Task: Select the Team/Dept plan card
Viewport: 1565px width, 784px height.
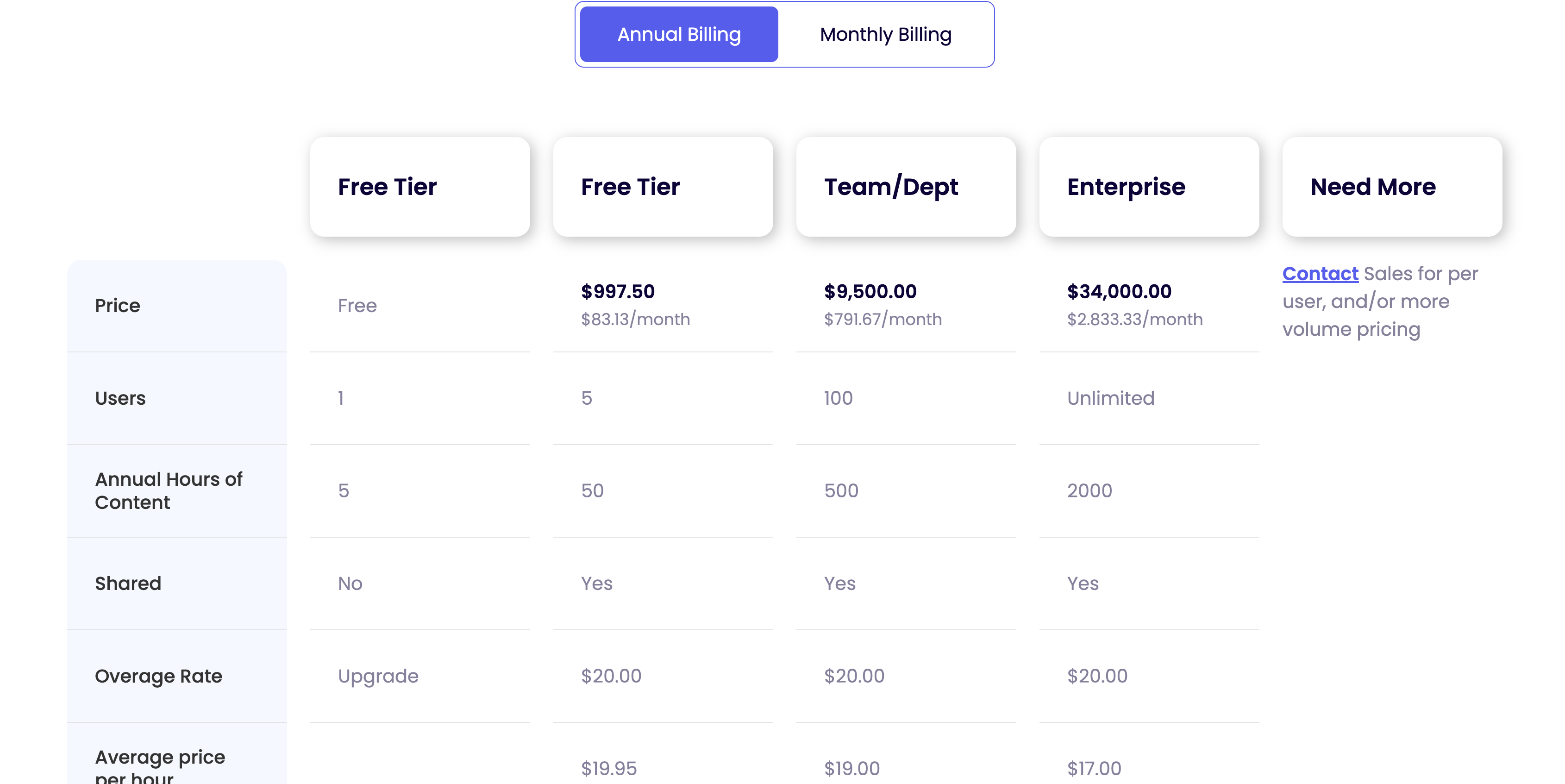Action: point(905,187)
